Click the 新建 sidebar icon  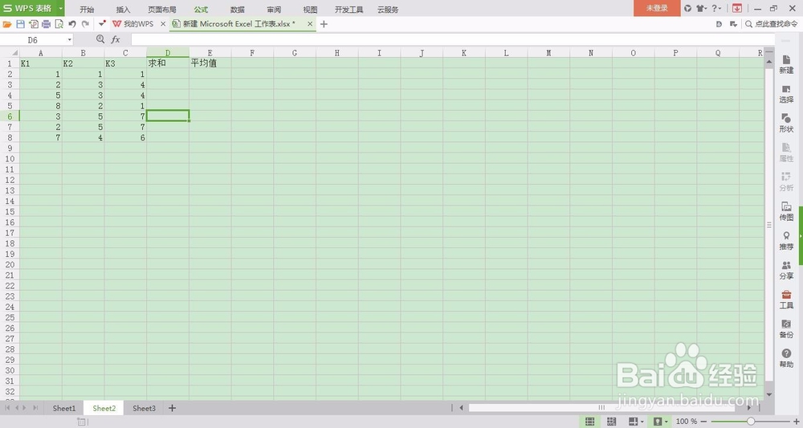[x=786, y=65]
